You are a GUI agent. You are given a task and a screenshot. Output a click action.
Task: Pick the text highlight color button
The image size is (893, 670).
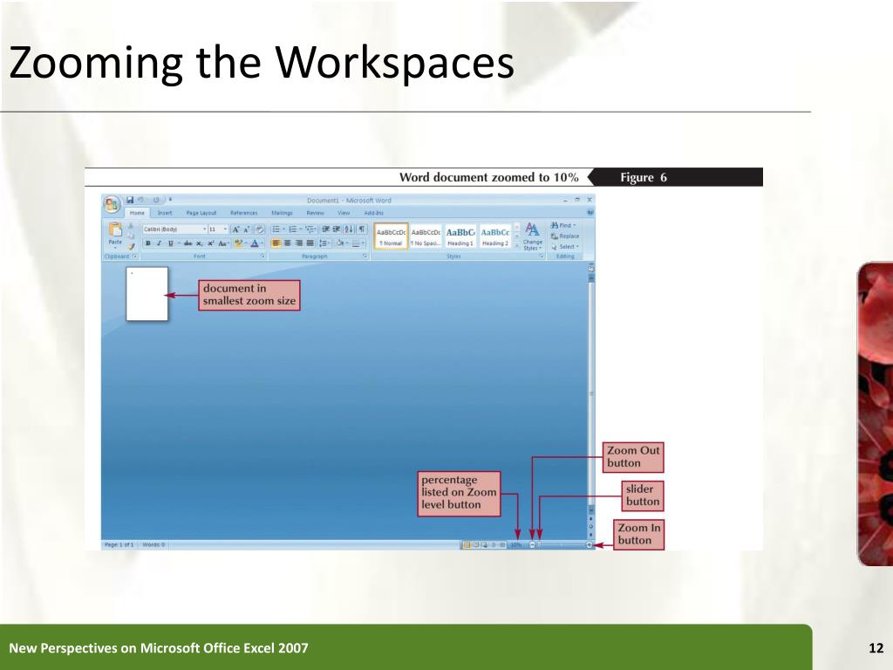(x=240, y=243)
